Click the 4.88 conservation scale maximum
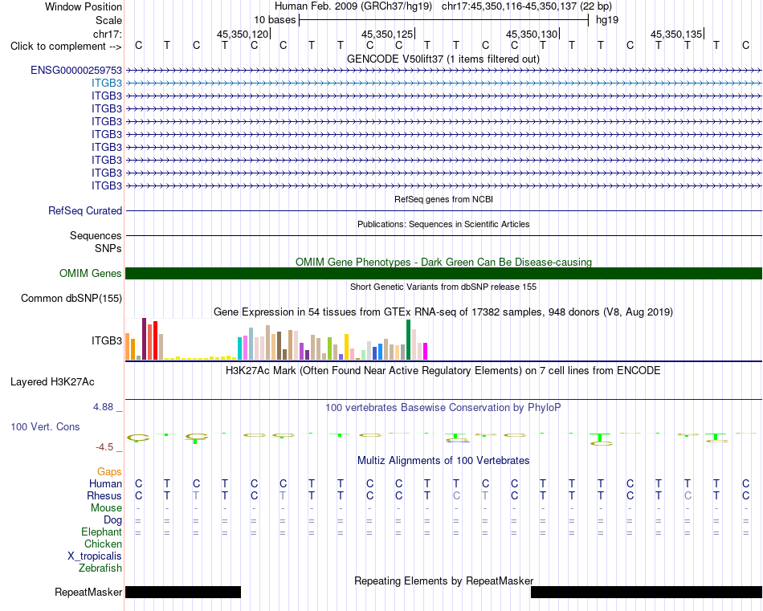 click(x=103, y=407)
